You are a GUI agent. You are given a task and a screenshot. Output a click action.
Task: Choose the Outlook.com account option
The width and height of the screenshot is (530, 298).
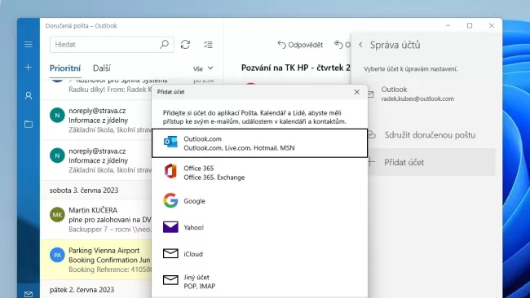pos(259,143)
